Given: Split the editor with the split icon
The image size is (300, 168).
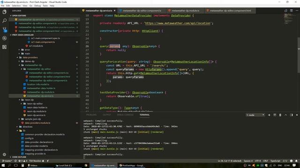Looking at the screenshot, I should click(x=292, y=11).
